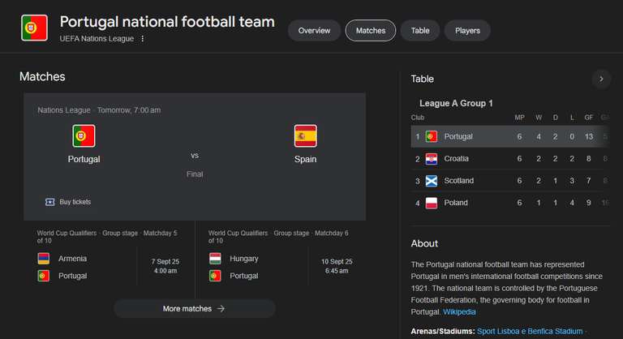The height and width of the screenshot is (339, 623).
Task: Click the Croatia flag in the league table
Action: coord(431,159)
